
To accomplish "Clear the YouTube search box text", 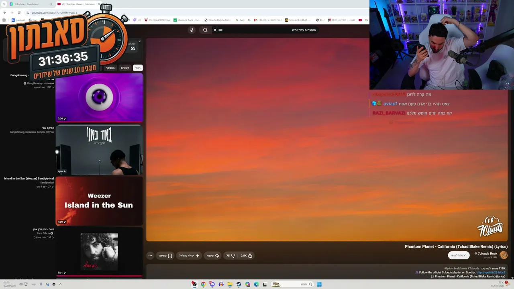I will point(215,30).
